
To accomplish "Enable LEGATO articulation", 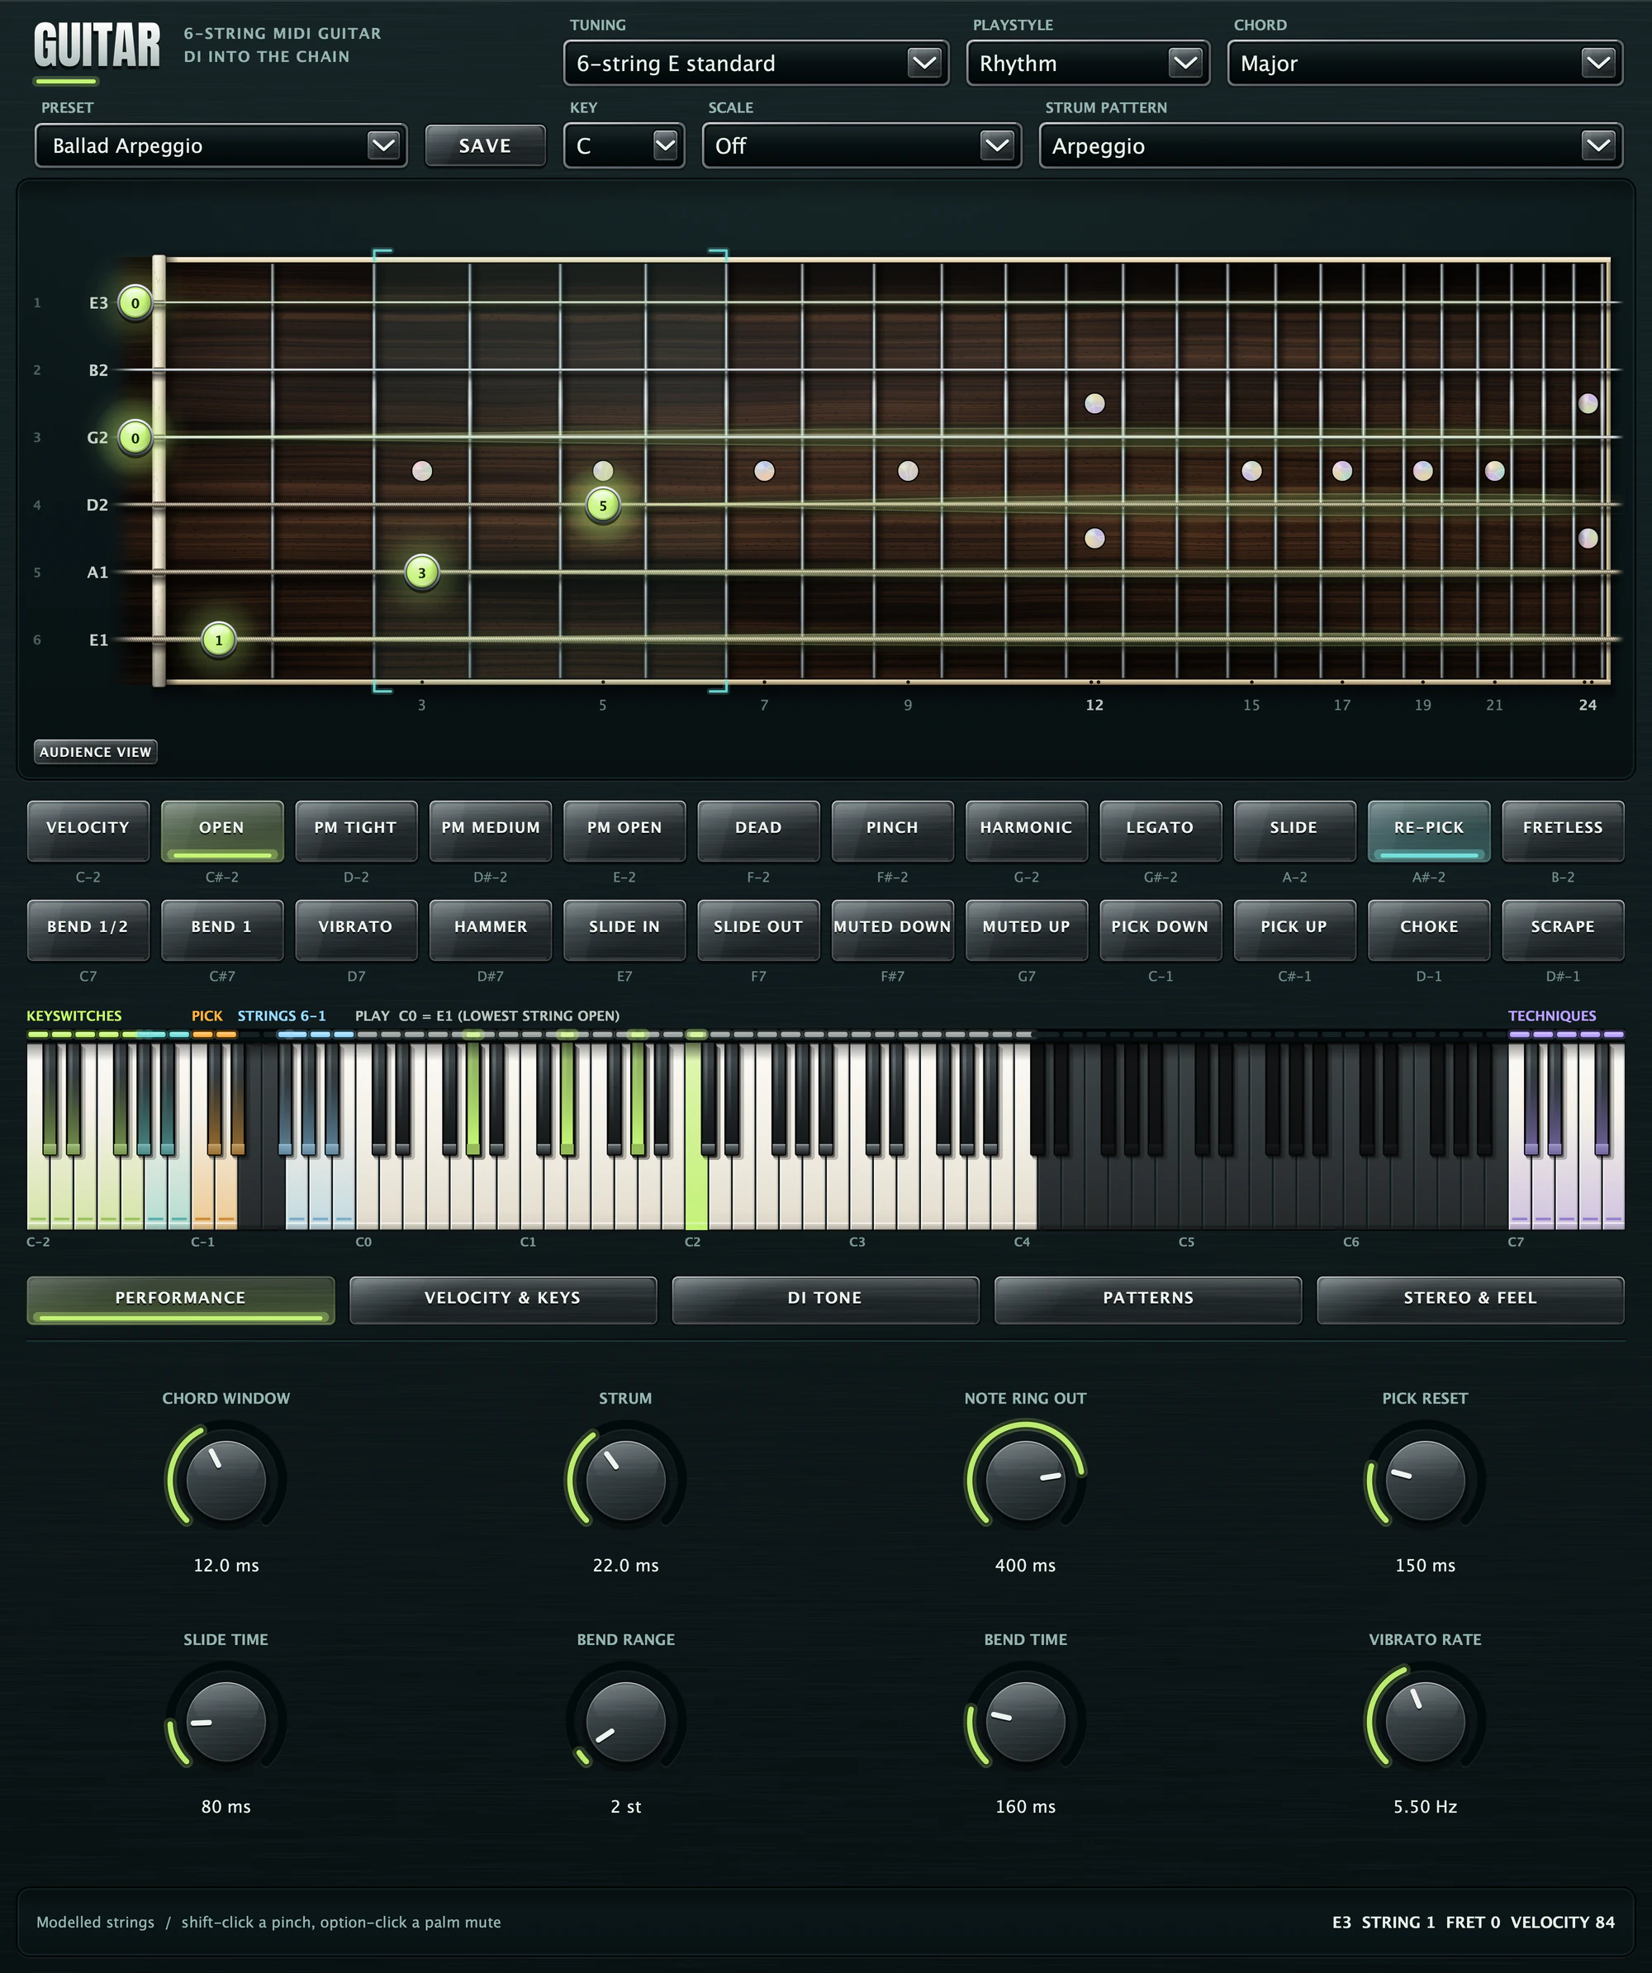I will pos(1161,830).
